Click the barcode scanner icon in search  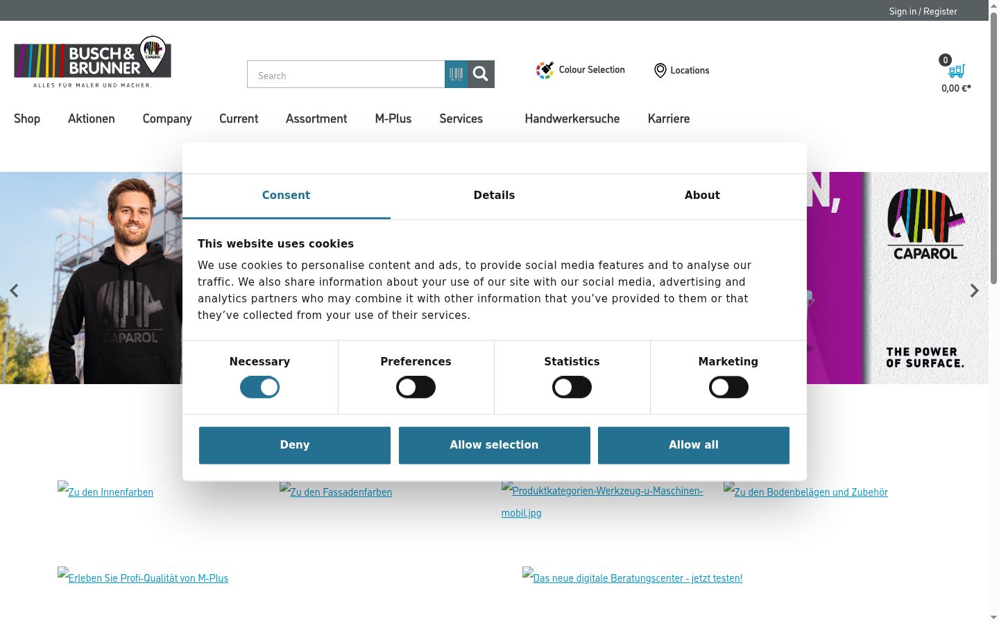tap(456, 74)
